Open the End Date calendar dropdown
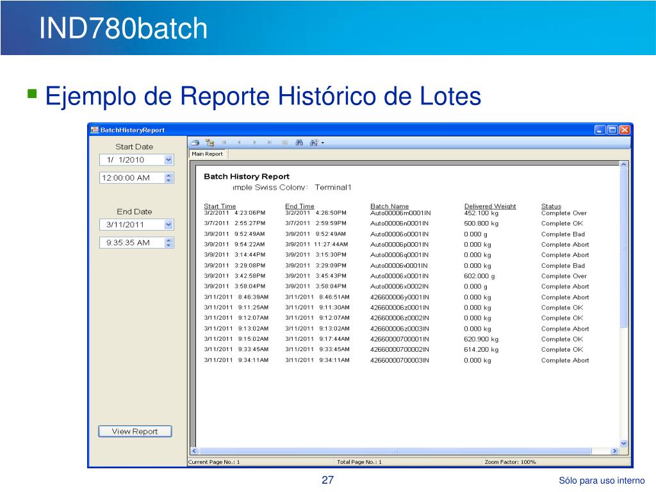This screenshot has width=656, height=492. (168, 225)
